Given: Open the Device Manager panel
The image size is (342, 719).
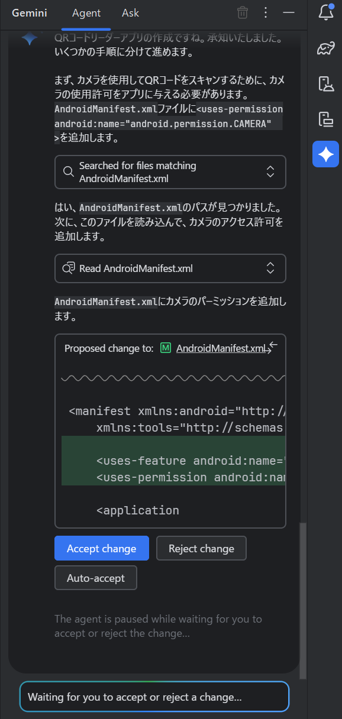Looking at the screenshot, I should [326, 83].
